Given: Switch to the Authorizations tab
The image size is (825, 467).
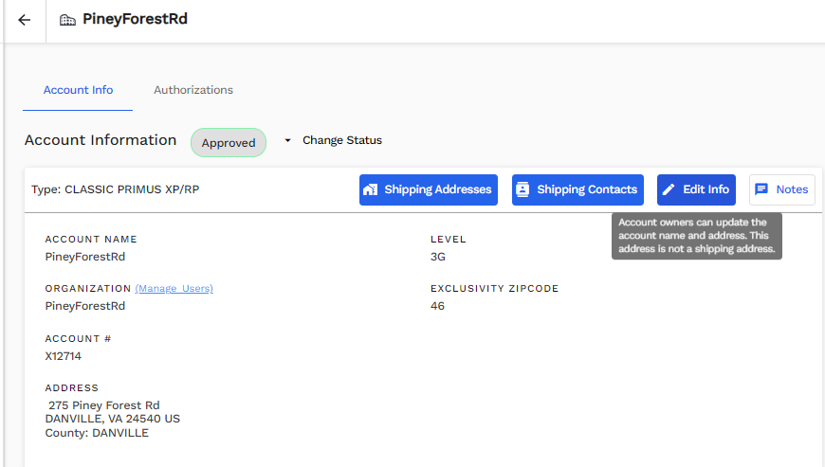Looking at the screenshot, I should (193, 90).
